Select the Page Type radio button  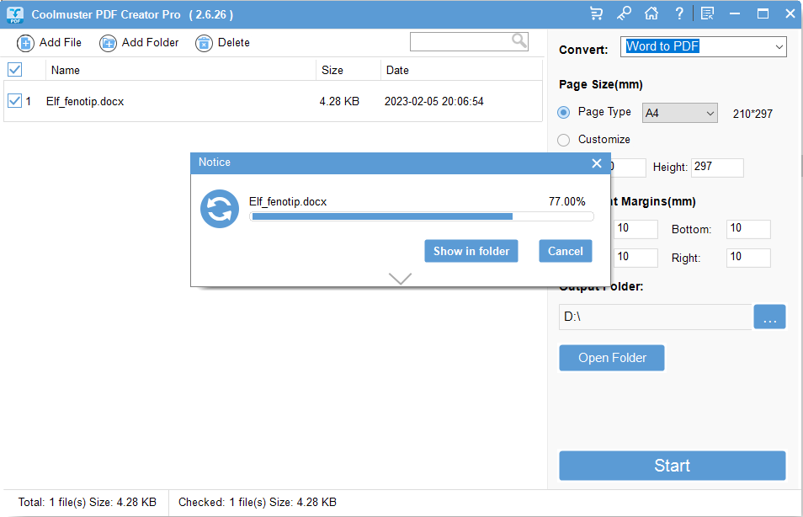point(563,112)
